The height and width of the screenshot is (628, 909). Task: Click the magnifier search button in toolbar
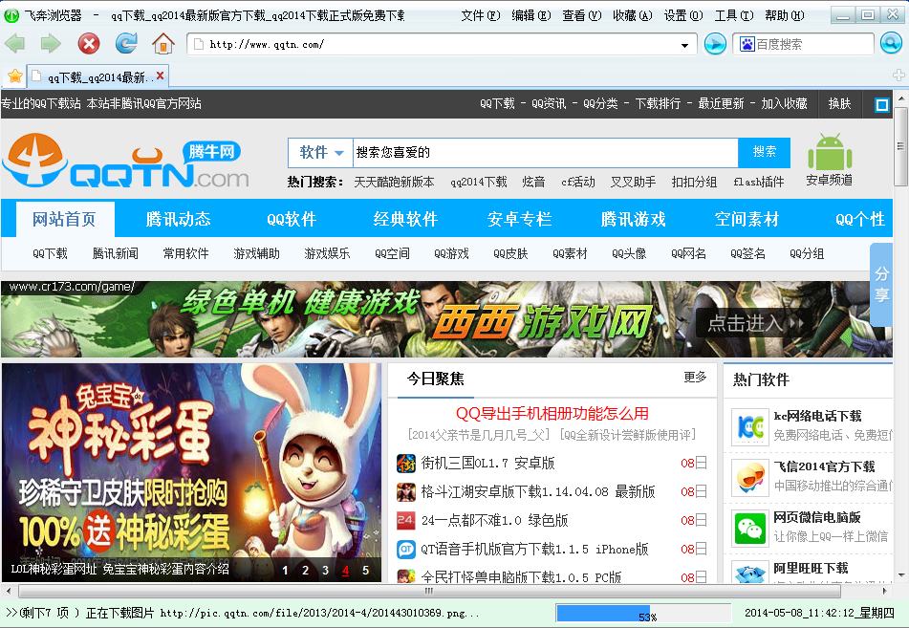891,43
